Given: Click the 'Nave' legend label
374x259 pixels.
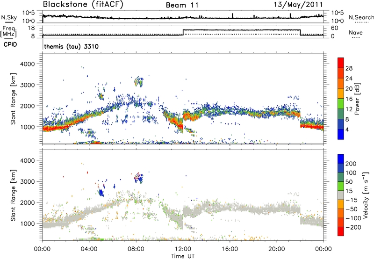Looking at the screenshot, I should [356, 33].
